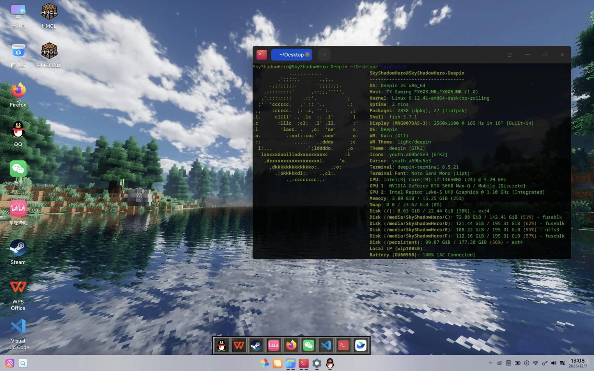Expand the circled-arrow tray indicator
The width and height of the screenshot is (594, 371).
point(527,363)
